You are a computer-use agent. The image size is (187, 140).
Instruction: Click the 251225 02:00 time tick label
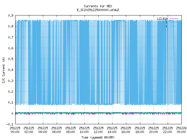(29, 130)
